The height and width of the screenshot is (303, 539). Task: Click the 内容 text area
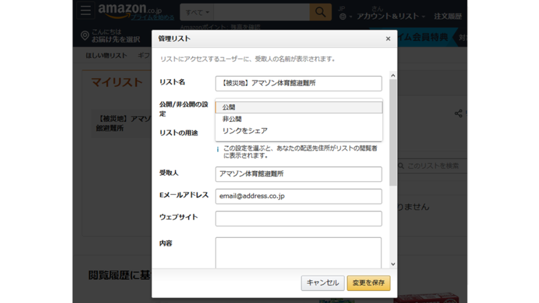point(298,253)
